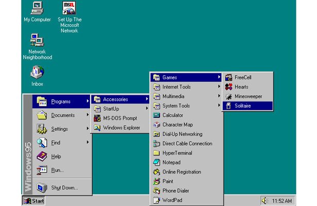Choose MS-DOS Prompt from Programs menu

[119, 118]
